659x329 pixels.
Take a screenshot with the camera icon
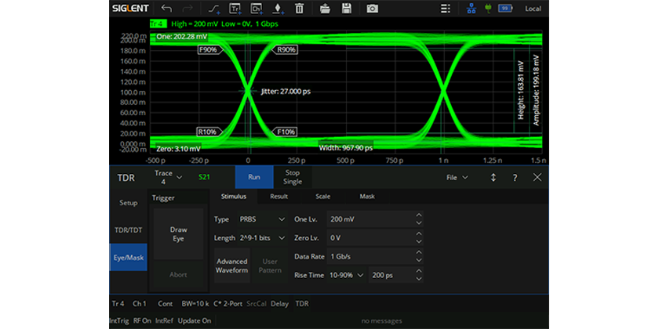tap(373, 9)
